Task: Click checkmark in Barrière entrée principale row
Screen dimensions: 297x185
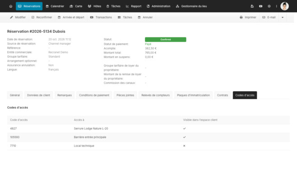Action: [184, 137]
